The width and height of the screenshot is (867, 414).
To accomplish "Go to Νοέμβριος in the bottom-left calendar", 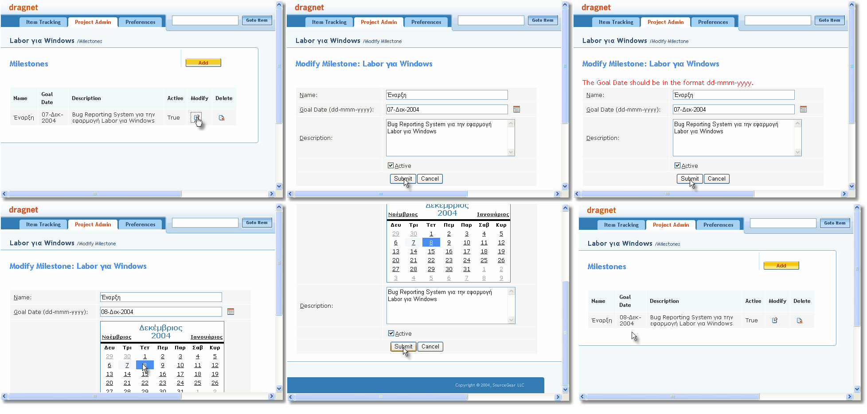I will tap(117, 337).
